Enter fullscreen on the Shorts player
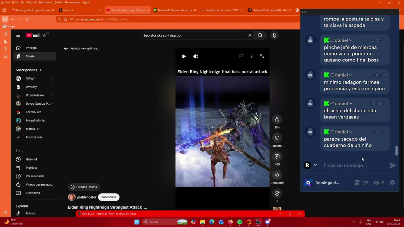404x227 pixels. pyautogui.click(x=262, y=56)
